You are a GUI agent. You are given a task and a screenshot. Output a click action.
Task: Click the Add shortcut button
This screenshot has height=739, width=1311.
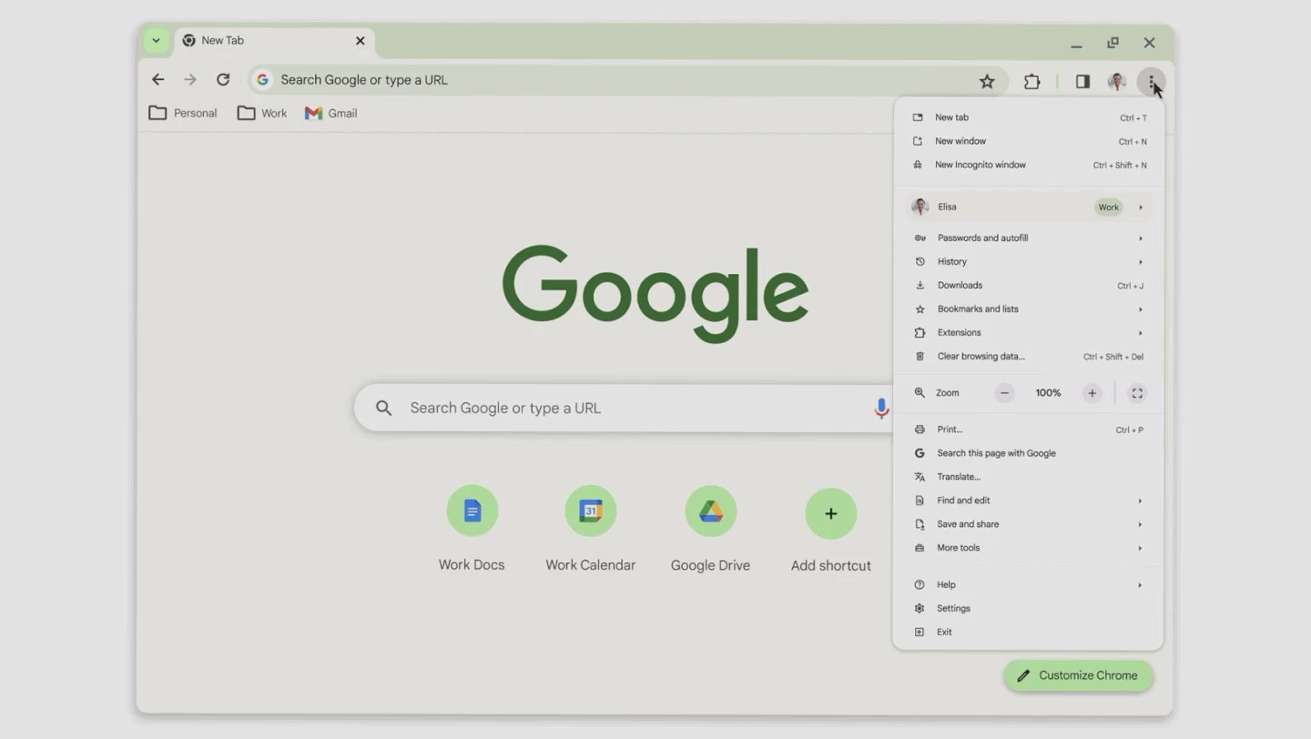[x=830, y=514]
